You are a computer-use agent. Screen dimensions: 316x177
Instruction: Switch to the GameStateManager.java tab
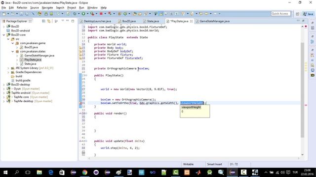[x=213, y=21]
